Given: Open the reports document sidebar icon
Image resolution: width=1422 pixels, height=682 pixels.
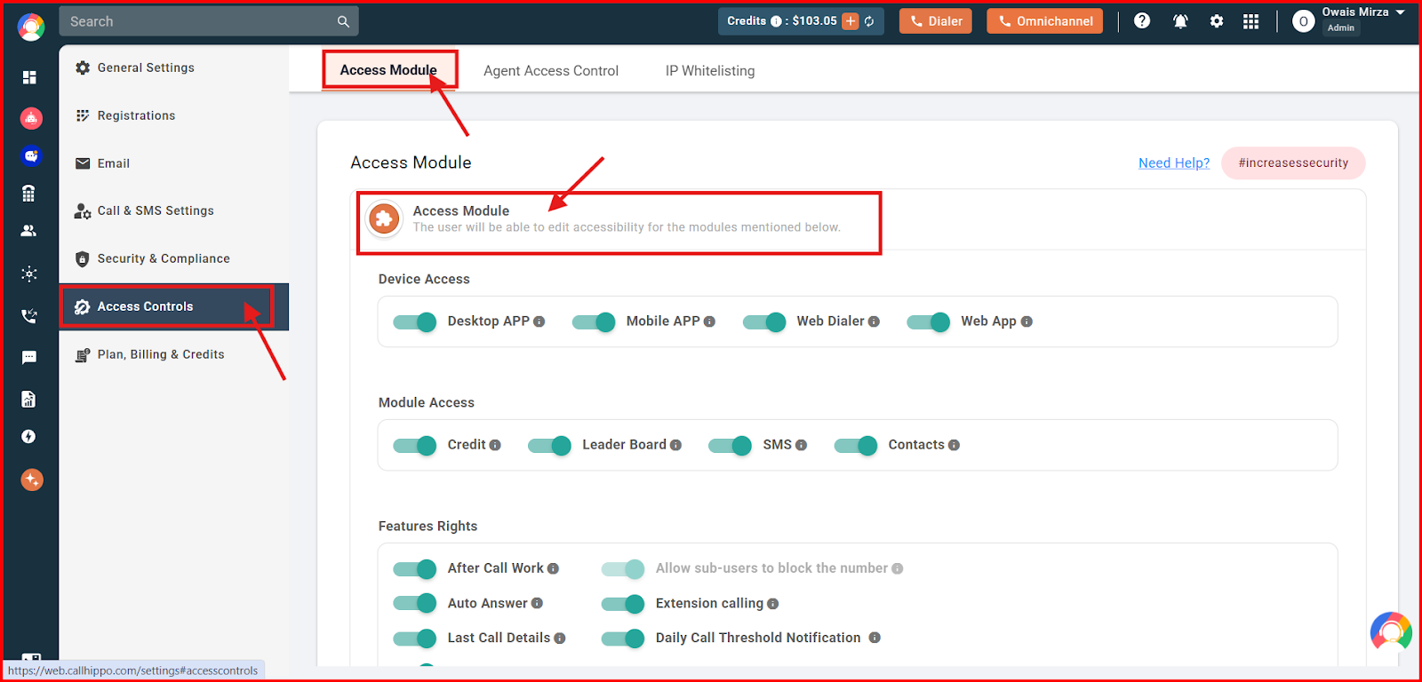Looking at the screenshot, I should point(28,399).
